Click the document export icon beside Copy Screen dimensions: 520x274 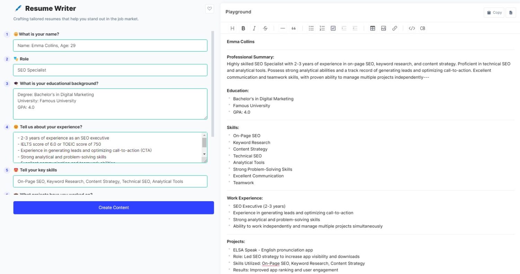click(511, 12)
